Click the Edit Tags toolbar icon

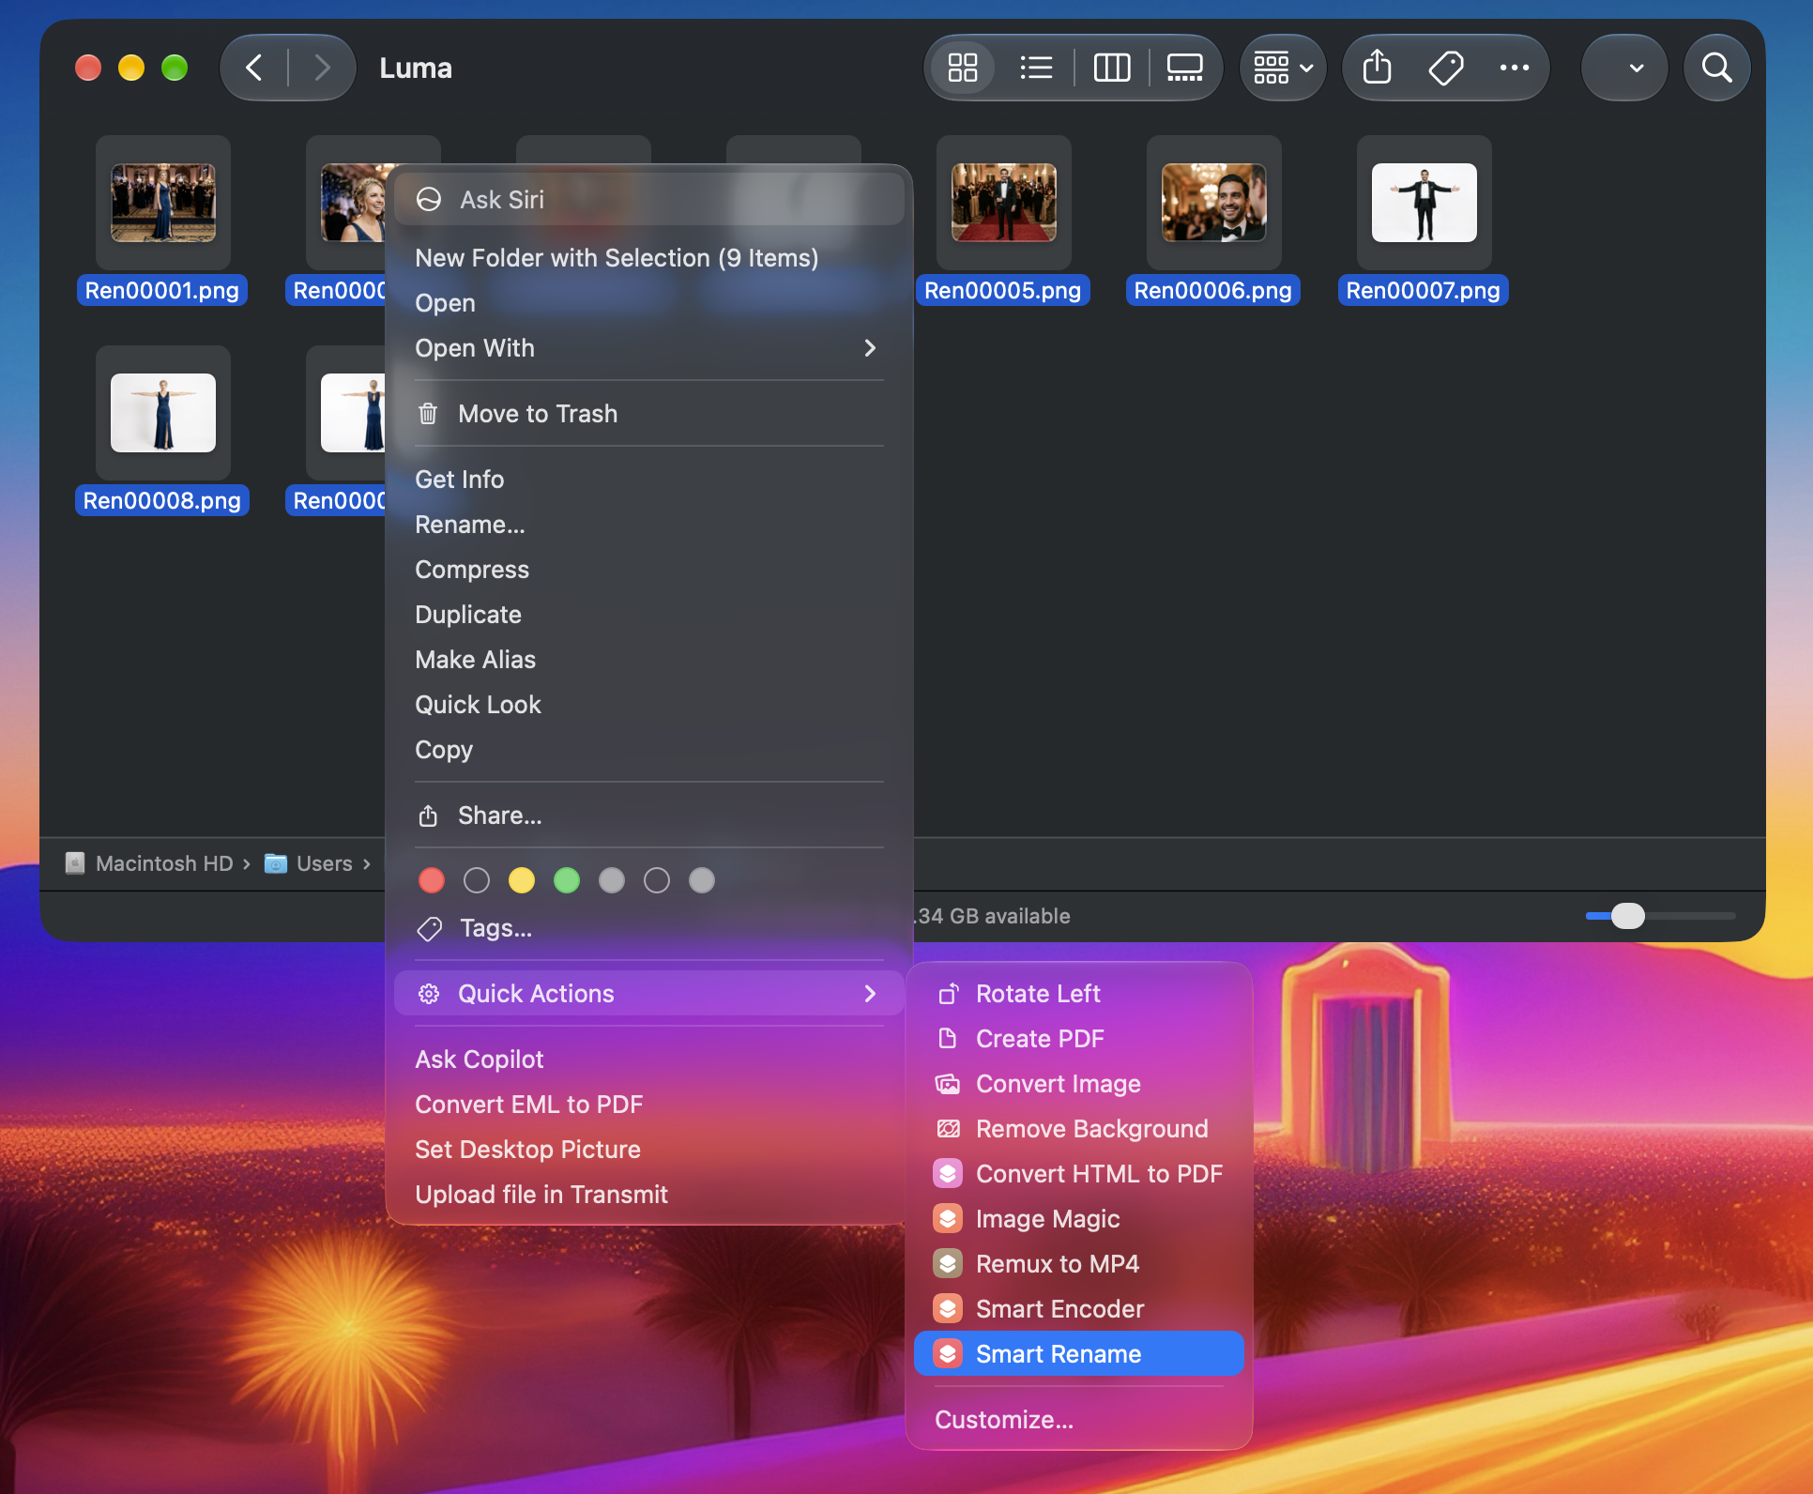1445,68
